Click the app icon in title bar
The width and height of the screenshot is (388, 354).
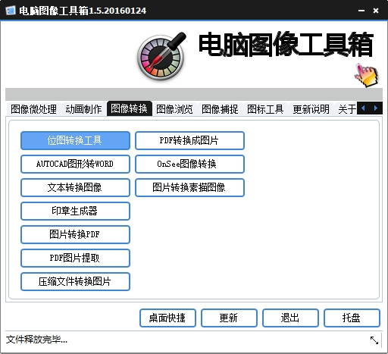(10, 11)
